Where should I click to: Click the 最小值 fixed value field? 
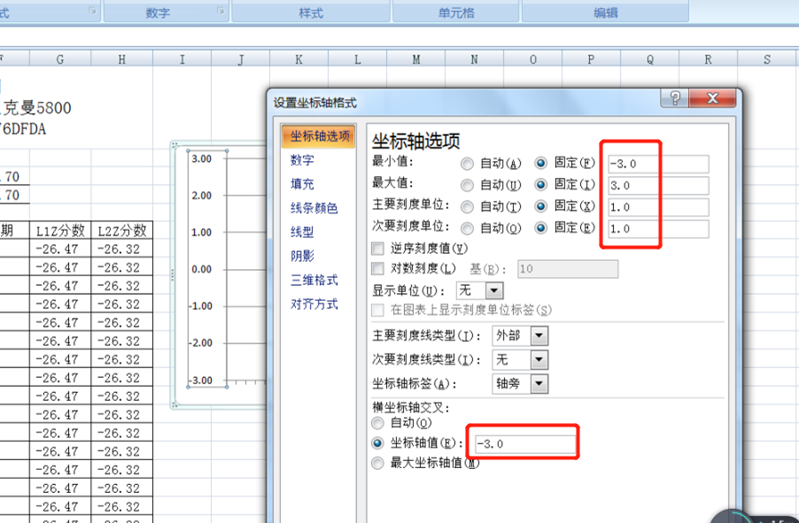(658, 164)
